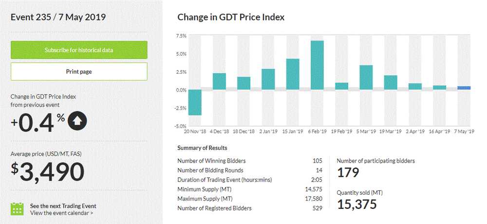This screenshot has height=224, width=487.
Task: Click the blue 7 May '19 bar
Action: pos(464,88)
